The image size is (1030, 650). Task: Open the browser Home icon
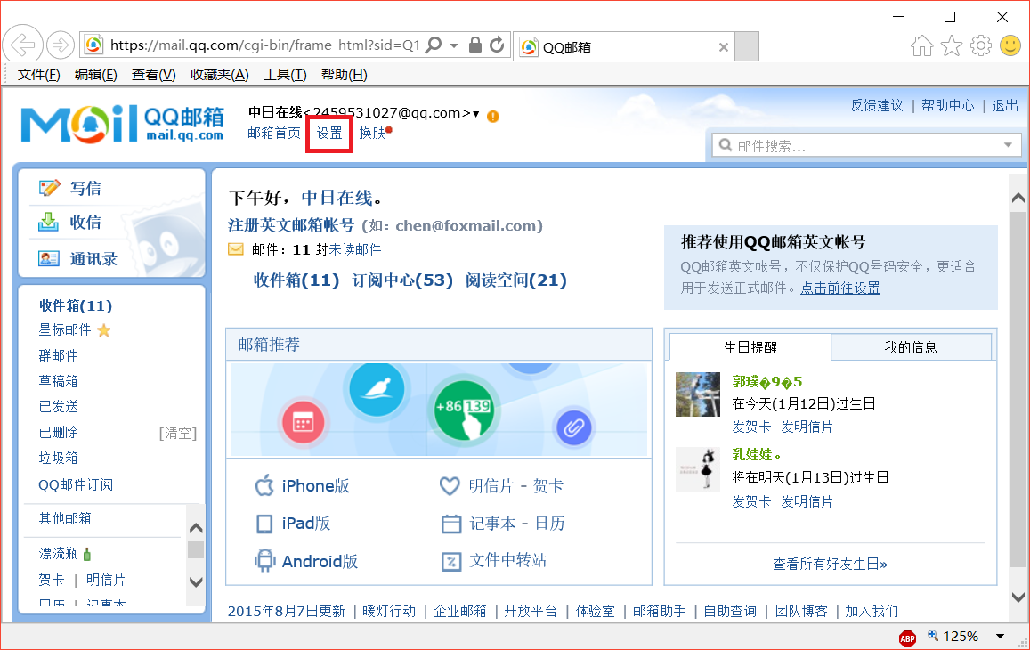coord(921,45)
